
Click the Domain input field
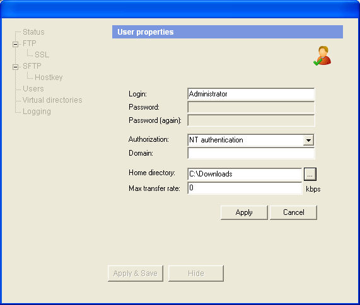point(251,153)
